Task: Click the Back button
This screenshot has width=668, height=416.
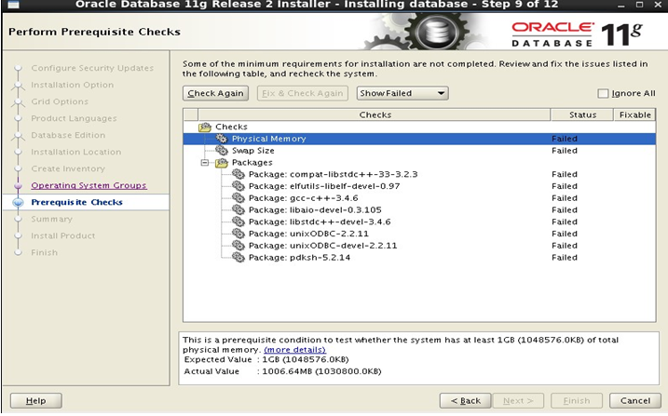Action: click(x=465, y=401)
